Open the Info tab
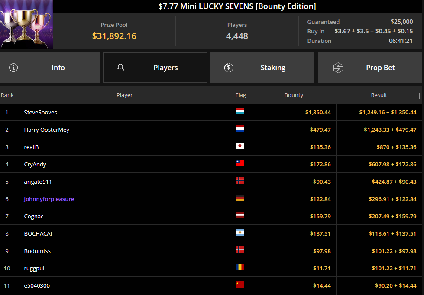 click(50, 68)
